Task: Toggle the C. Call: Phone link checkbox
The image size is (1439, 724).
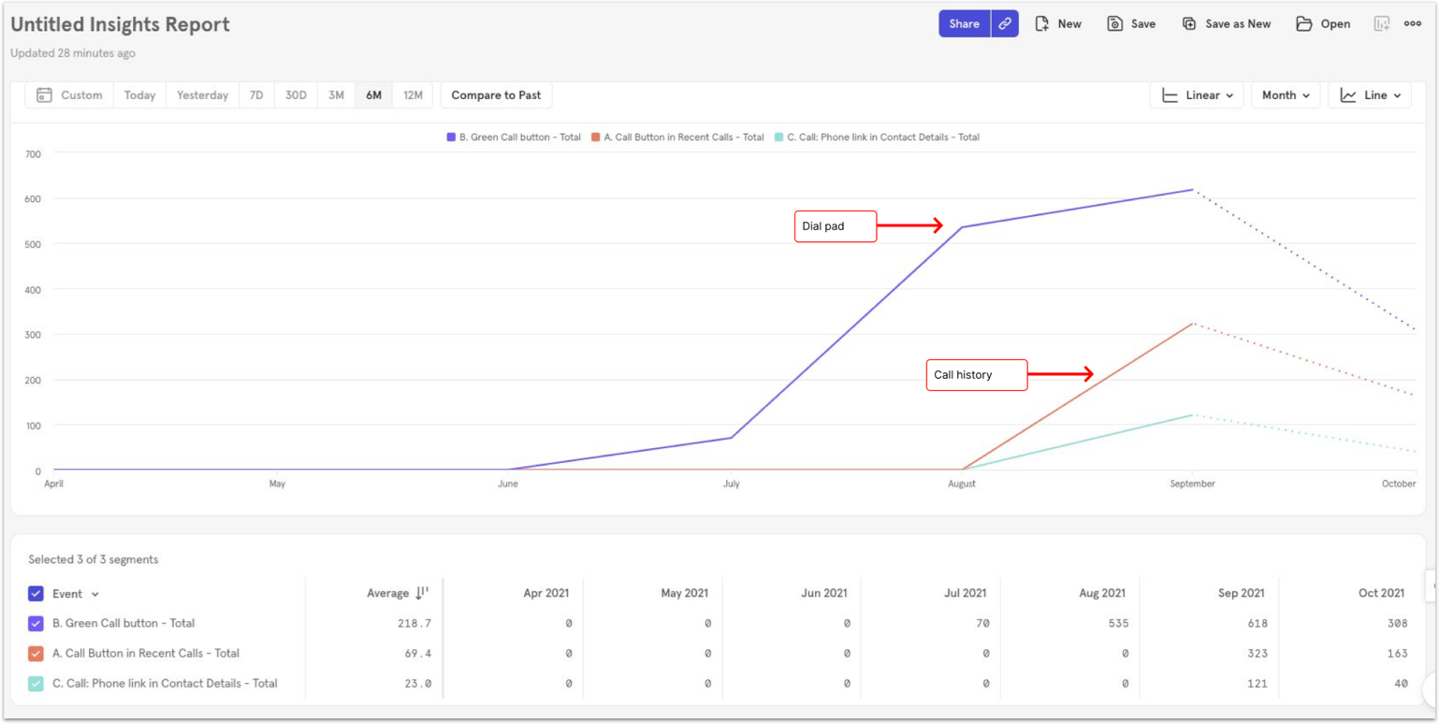Action: click(x=36, y=684)
